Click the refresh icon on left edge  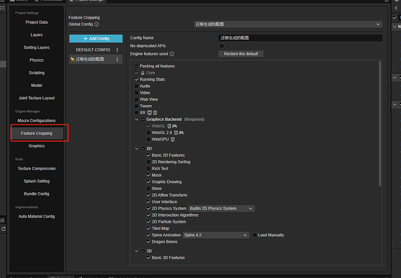3,229
